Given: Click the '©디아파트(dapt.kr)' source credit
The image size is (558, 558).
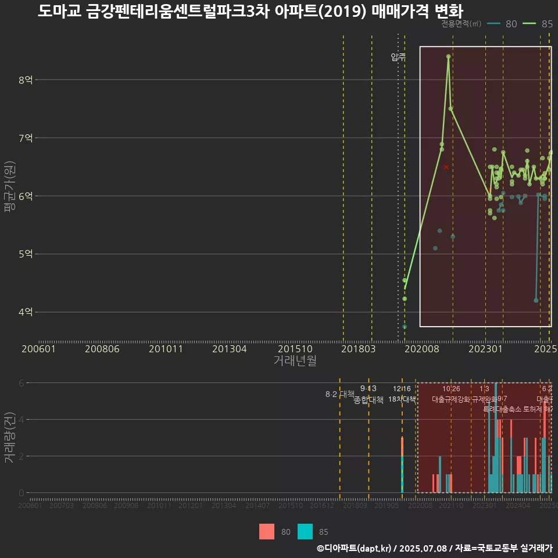Looking at the screenshot, I should [354, 548].
